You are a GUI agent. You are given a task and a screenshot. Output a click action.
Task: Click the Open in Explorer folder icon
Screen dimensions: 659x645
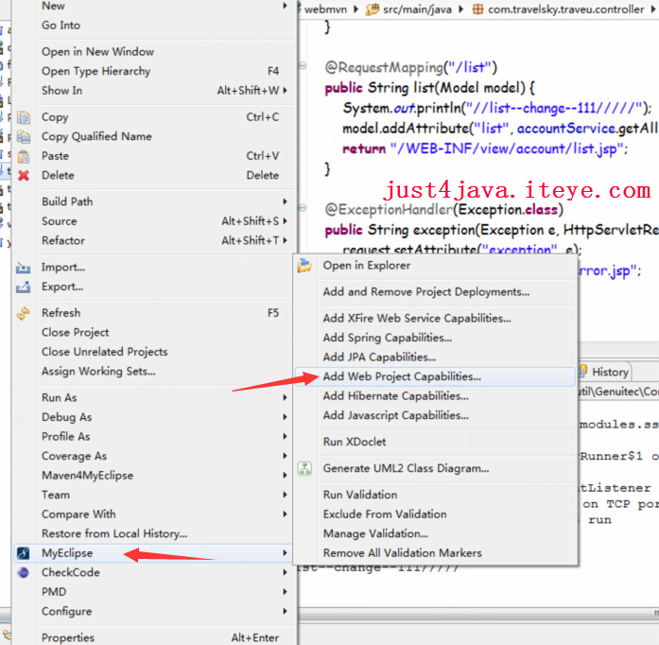pos(305,266)
